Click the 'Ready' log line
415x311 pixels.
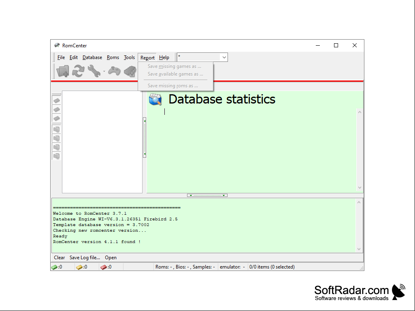(60, 236)
